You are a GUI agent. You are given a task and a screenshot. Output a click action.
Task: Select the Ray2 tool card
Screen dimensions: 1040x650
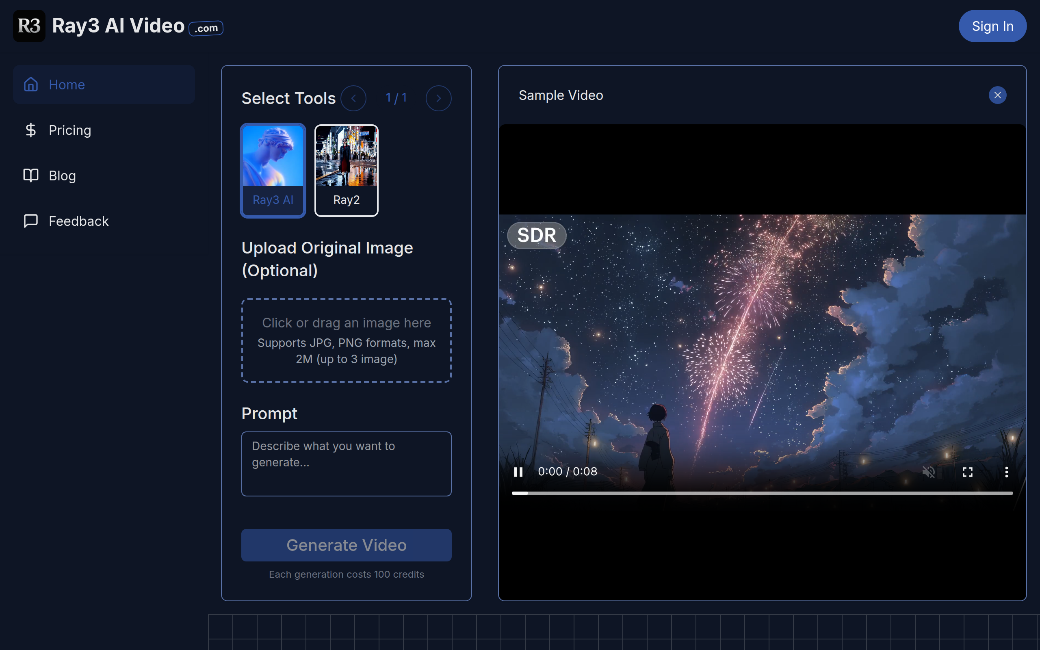coord(347,171)
